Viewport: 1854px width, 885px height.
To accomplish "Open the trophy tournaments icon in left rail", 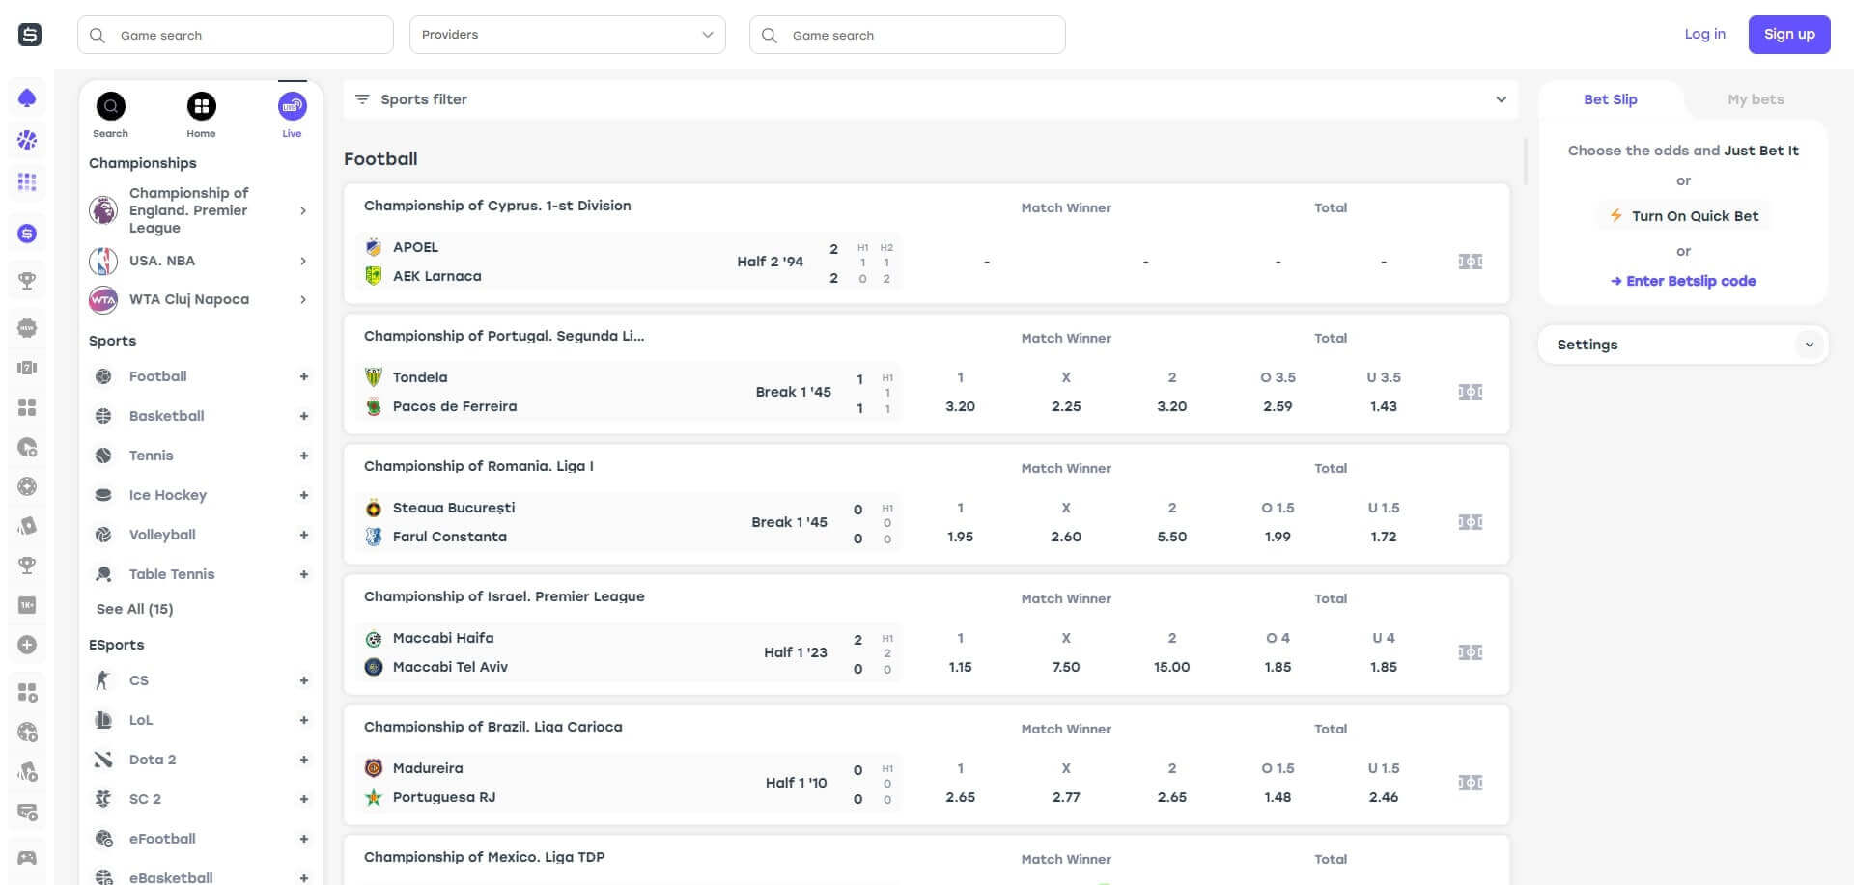I will [x=27, y=280].
